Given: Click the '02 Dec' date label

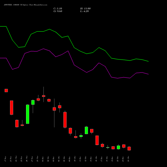Looking at the screenshot, I should pyautogui.click(x=48, y=159).
